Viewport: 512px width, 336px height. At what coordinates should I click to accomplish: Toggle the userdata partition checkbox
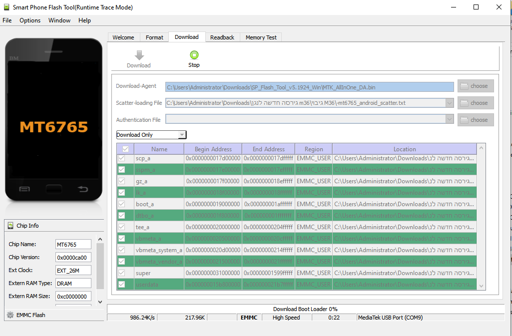(x=121, y=285)
